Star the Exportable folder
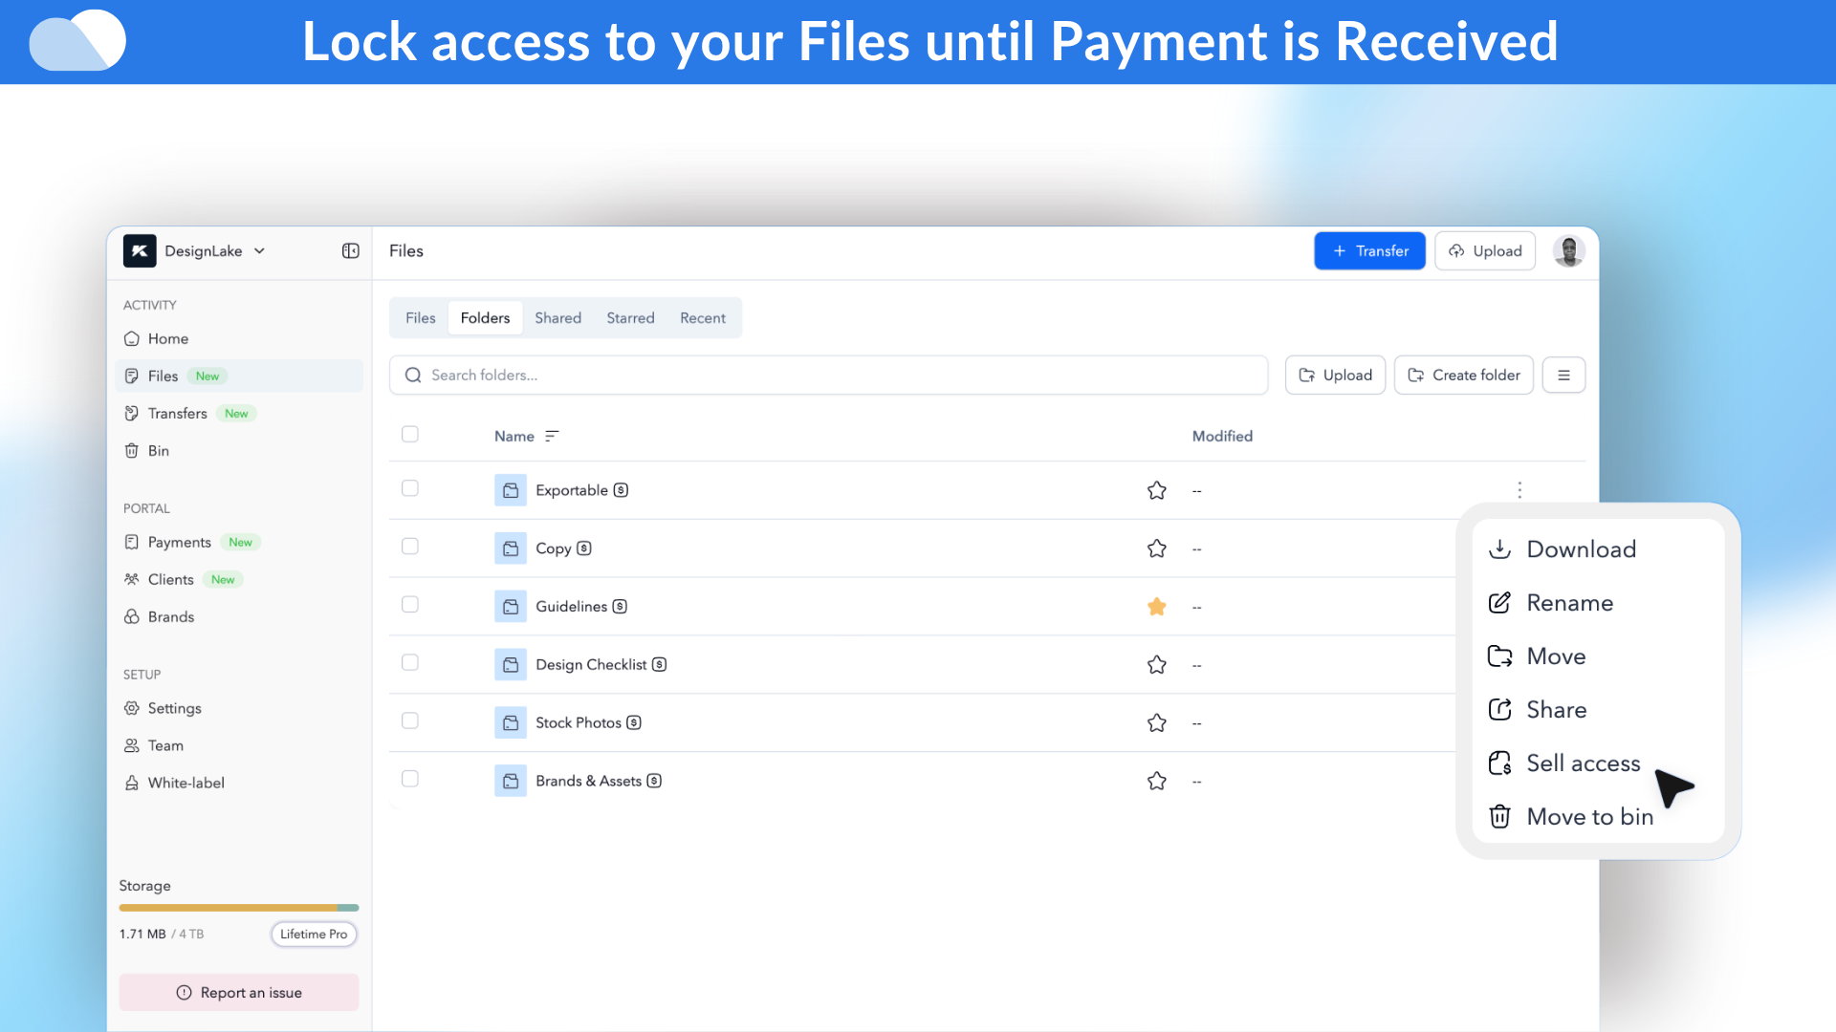1836x1032 pixels. 1156,490
